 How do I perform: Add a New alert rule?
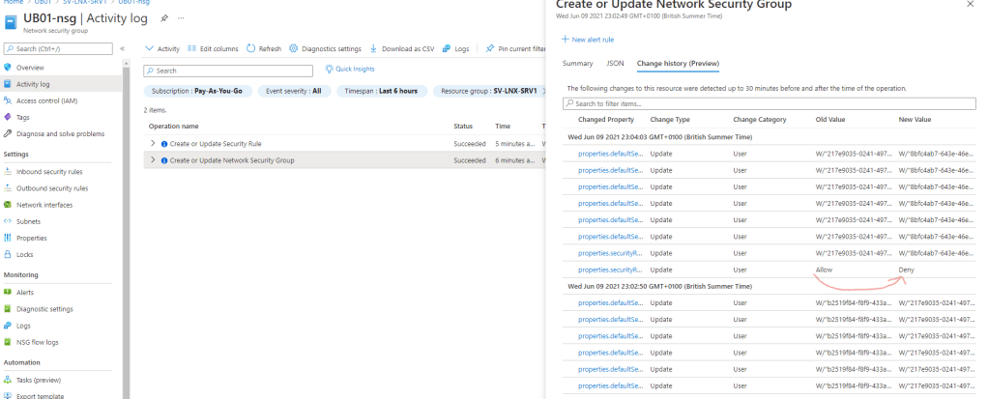(588, 39)
